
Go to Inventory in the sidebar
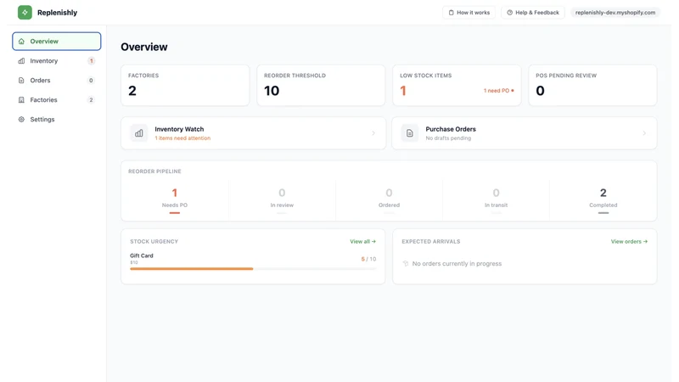point(57,60)
